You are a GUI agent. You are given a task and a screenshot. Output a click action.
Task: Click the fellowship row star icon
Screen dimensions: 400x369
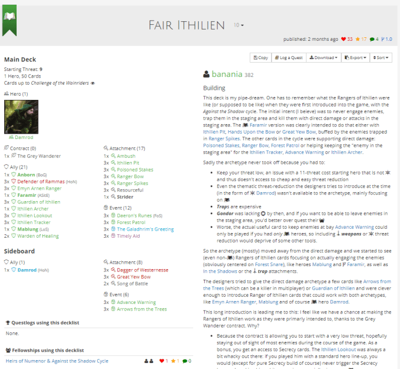click(173, 361)
